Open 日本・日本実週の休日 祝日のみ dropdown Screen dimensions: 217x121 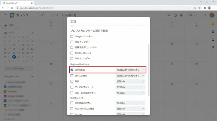[130, 93]
